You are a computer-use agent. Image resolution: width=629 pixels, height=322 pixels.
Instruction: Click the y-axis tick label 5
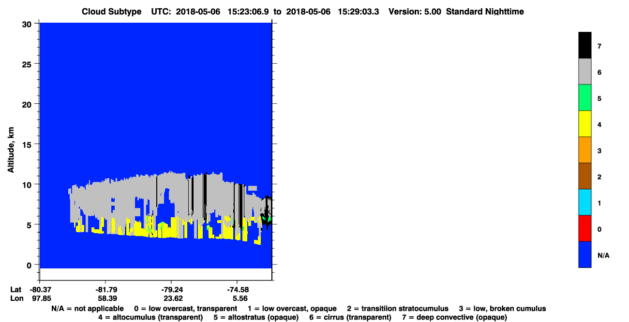30,224
